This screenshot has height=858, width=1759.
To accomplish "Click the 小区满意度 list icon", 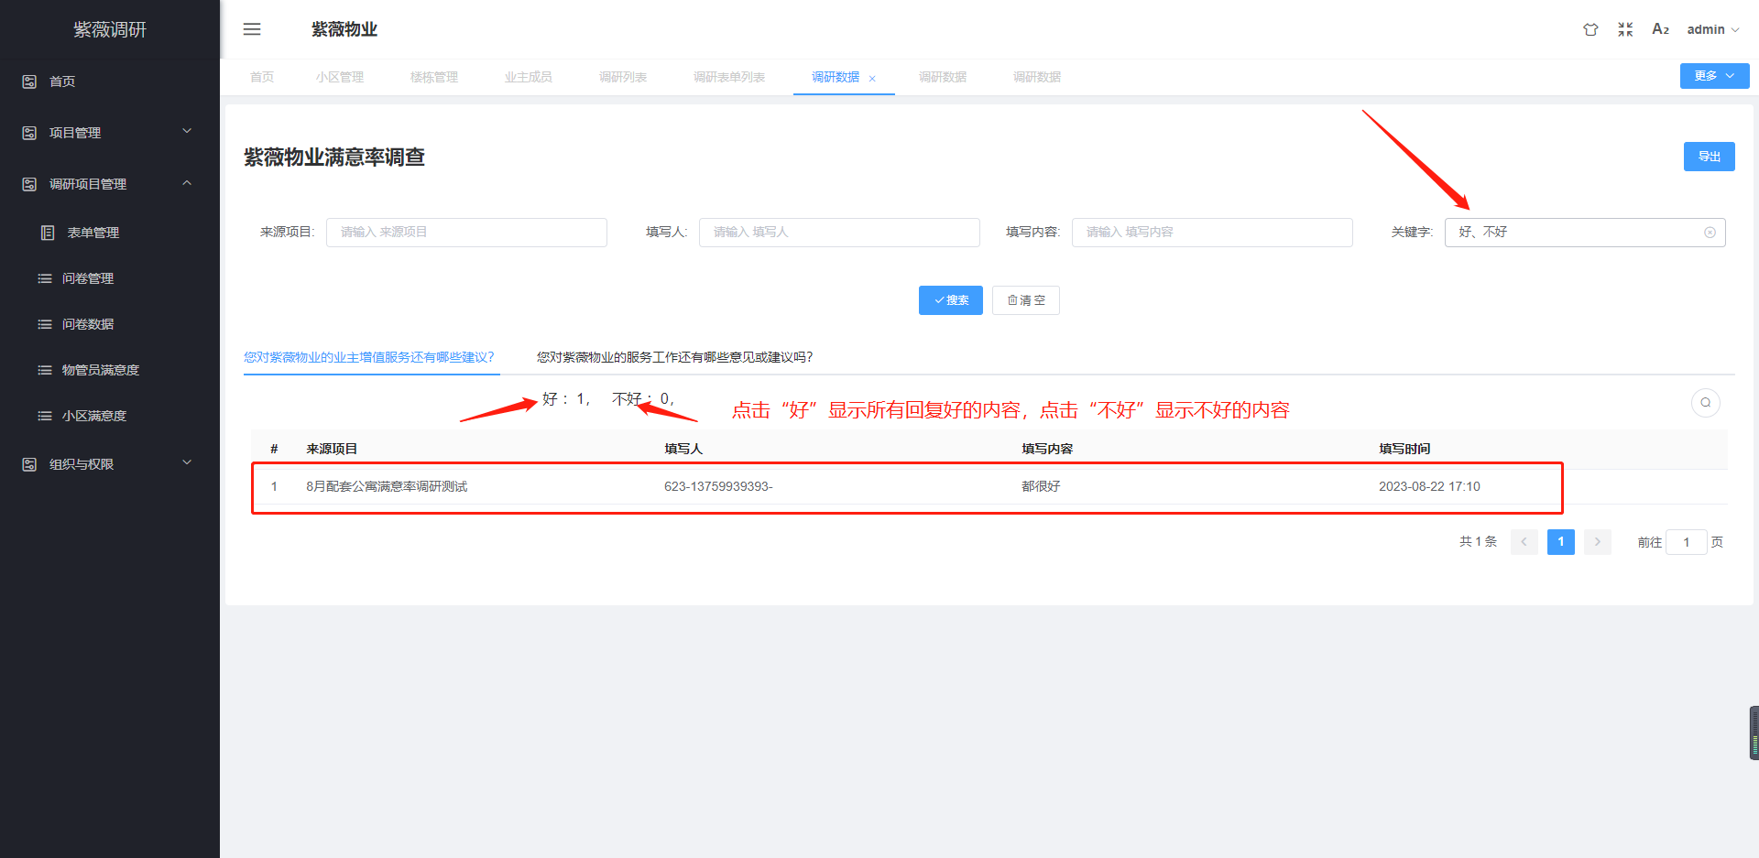I will [x=44, y=416].
